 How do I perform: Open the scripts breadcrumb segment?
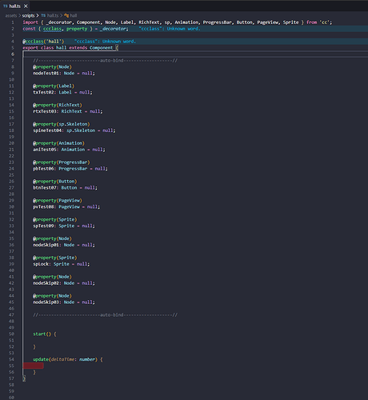[28, 15]
